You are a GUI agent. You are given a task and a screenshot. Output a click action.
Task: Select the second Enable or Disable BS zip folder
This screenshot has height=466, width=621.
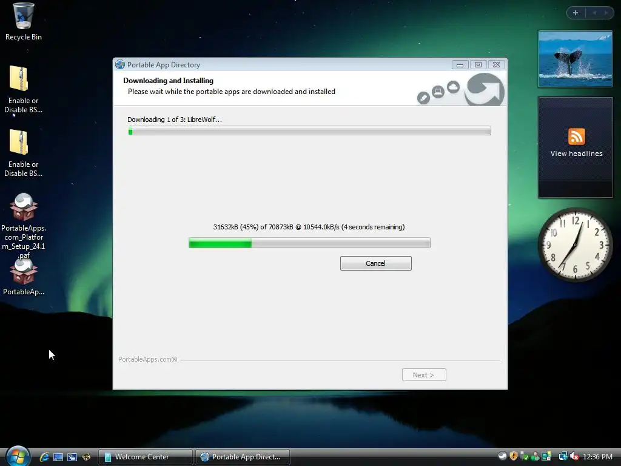tap(23, 153)
